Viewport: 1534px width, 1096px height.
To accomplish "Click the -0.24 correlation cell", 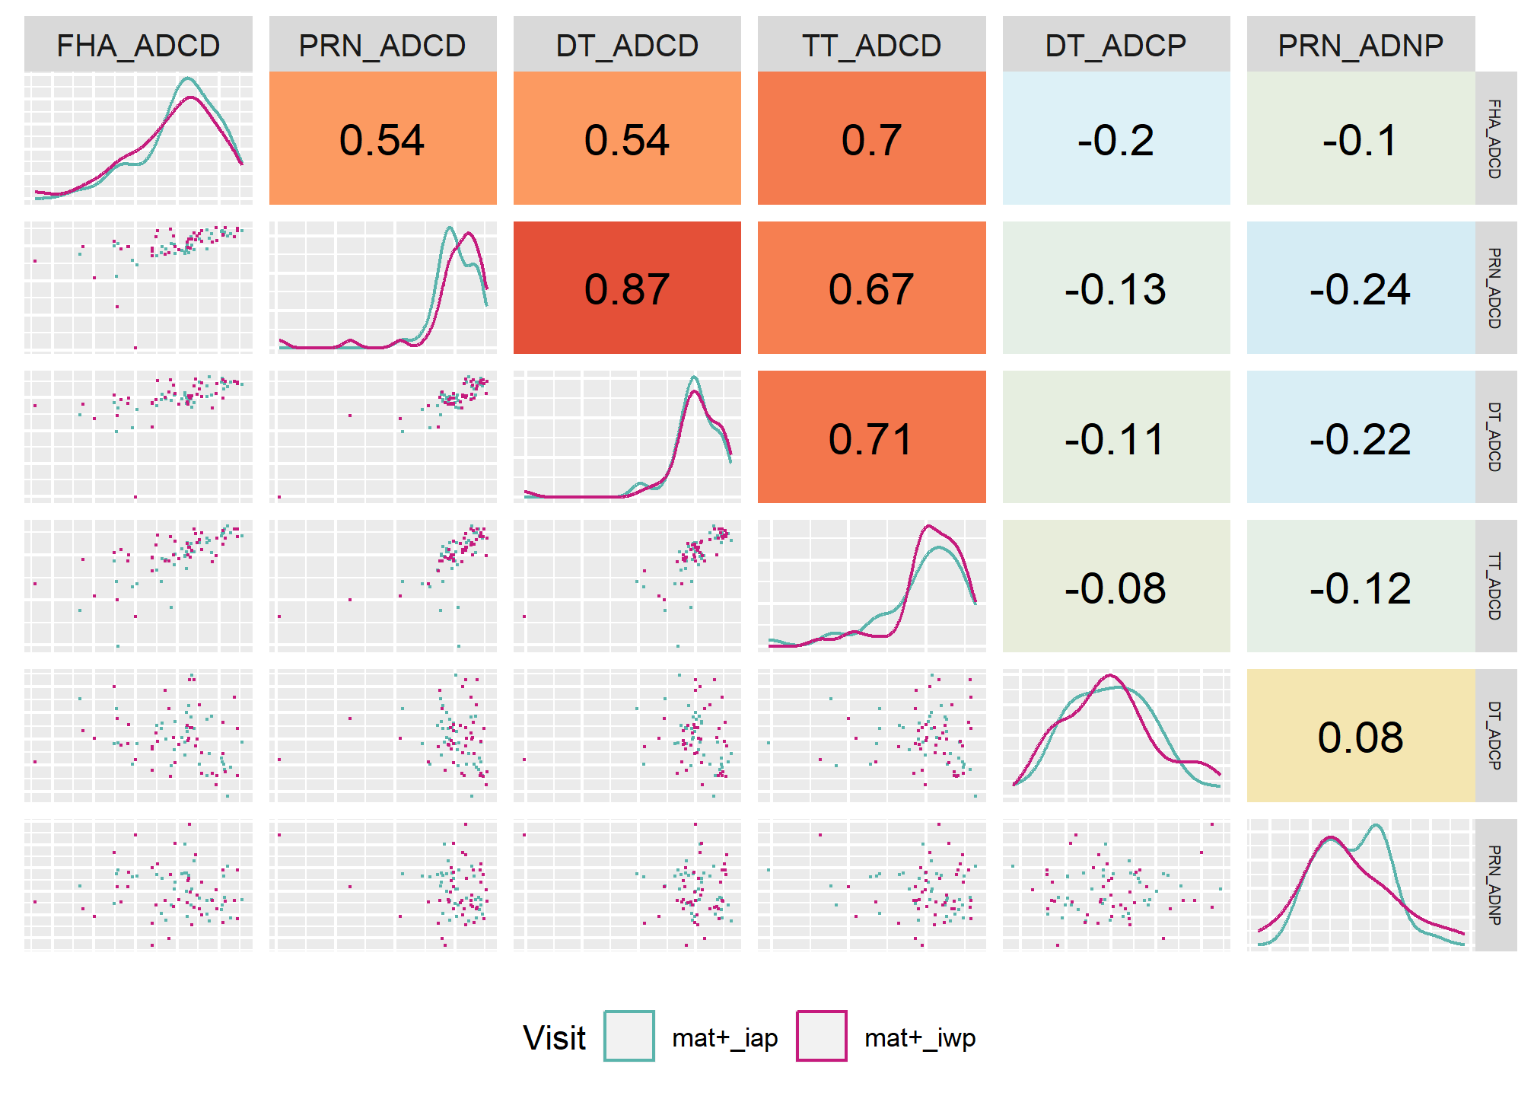I will (x=1361, y=288).
